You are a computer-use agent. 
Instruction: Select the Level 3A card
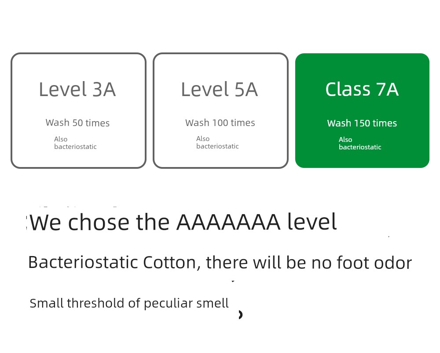pos(79,111)
